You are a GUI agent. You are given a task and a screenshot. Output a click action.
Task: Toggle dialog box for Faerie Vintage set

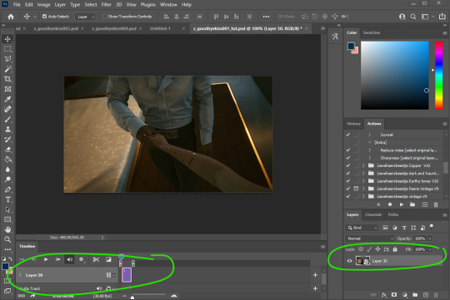pyautogui.click(x=356, y=189)
